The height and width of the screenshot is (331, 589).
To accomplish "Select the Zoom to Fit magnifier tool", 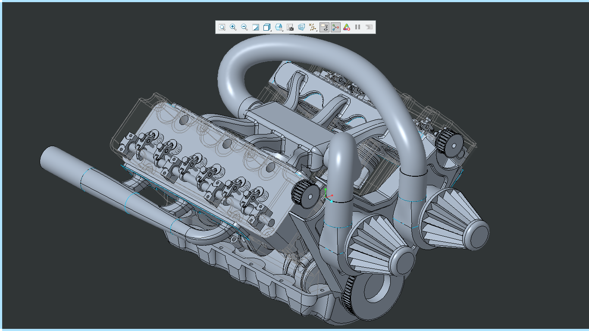I will 222,27.
